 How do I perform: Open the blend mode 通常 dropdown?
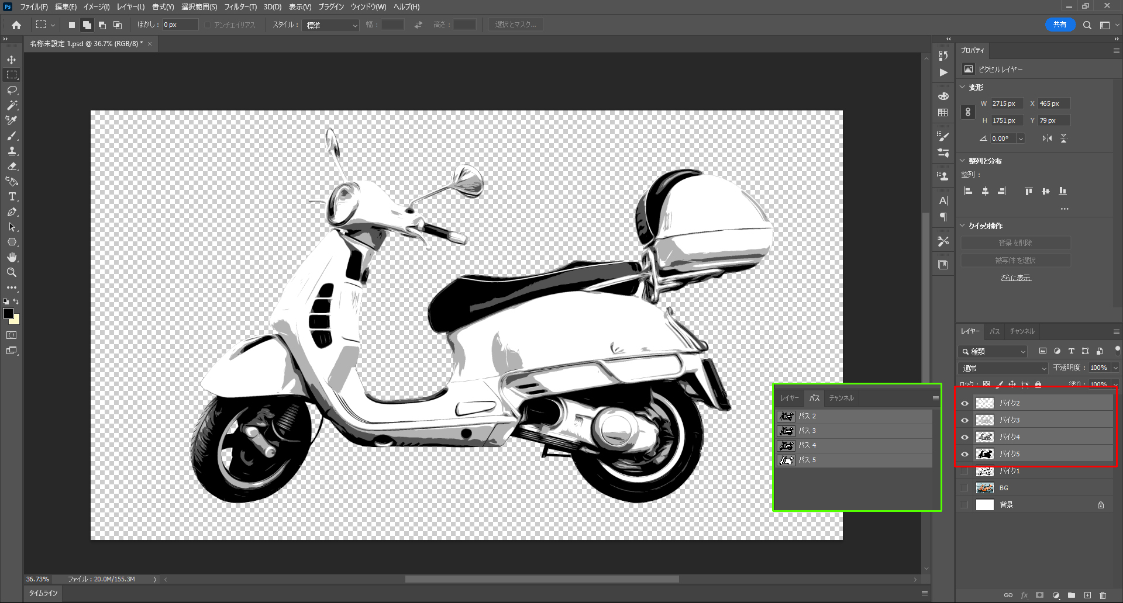(1003, 368)
